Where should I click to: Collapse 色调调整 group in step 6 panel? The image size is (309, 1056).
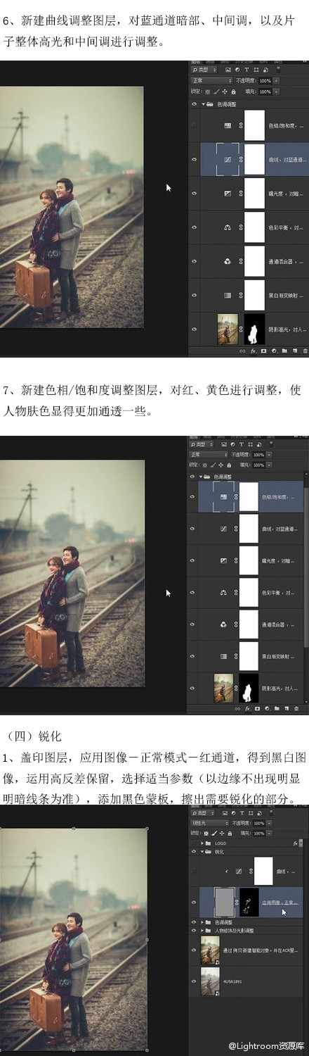(x=204, y=104)
